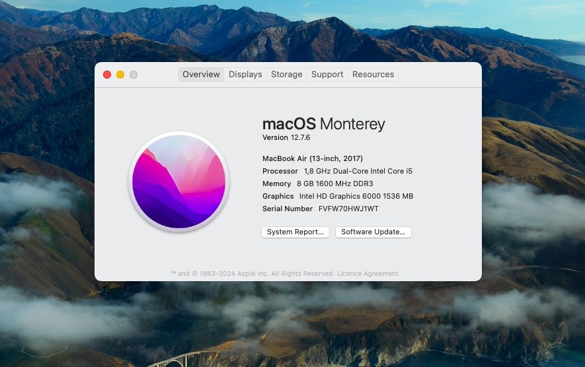Viewport: 585px width, 367px height.
Task: Close the About This Mac window
Action: (107, 75)
